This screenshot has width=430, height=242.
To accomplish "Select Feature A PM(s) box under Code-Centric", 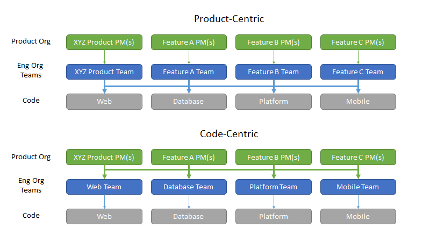I will pos(189,157).
